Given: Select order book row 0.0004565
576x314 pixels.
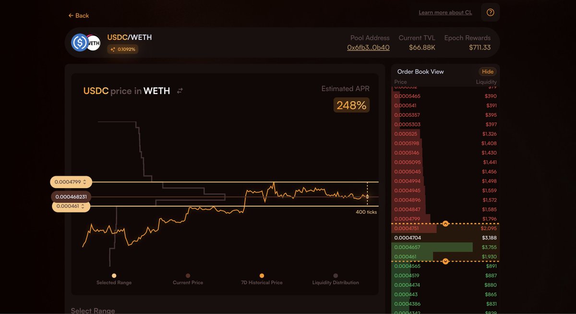Looking at the screenshot, I should click(x=445, y=266).
